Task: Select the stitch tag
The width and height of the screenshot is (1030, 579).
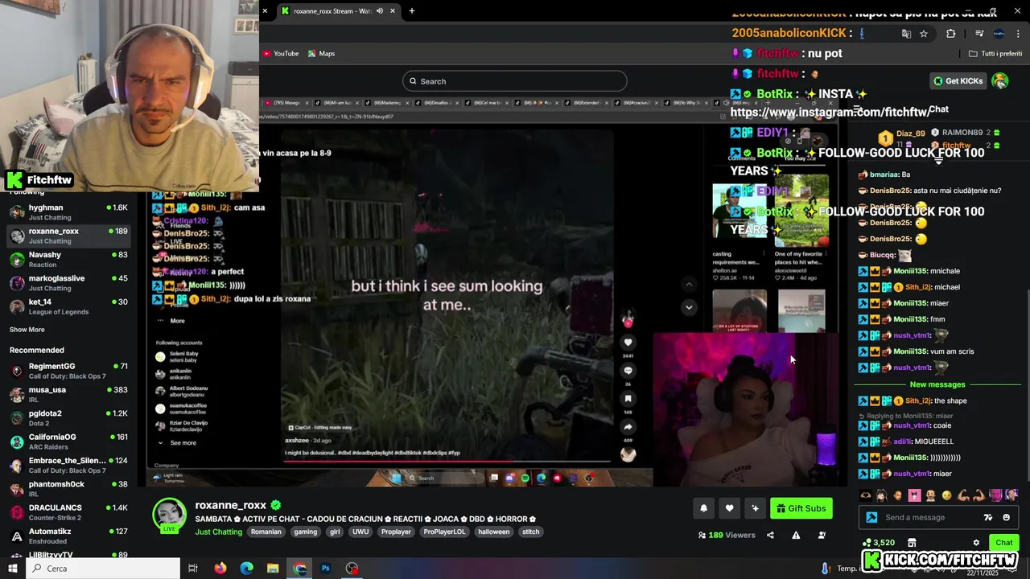Action: pyautogui.click(x=530, y=532)
